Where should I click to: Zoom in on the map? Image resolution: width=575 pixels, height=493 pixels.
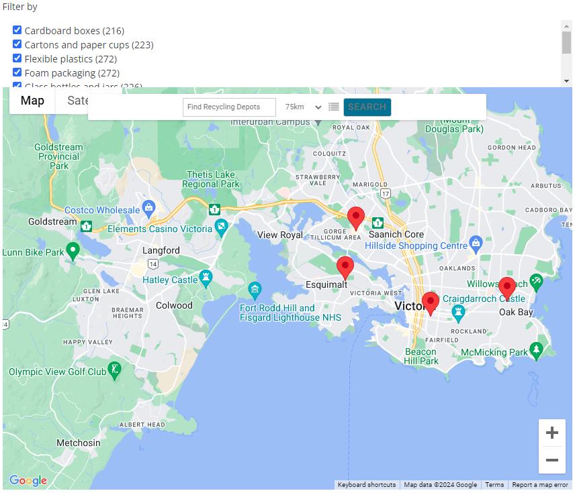[552, 433]
